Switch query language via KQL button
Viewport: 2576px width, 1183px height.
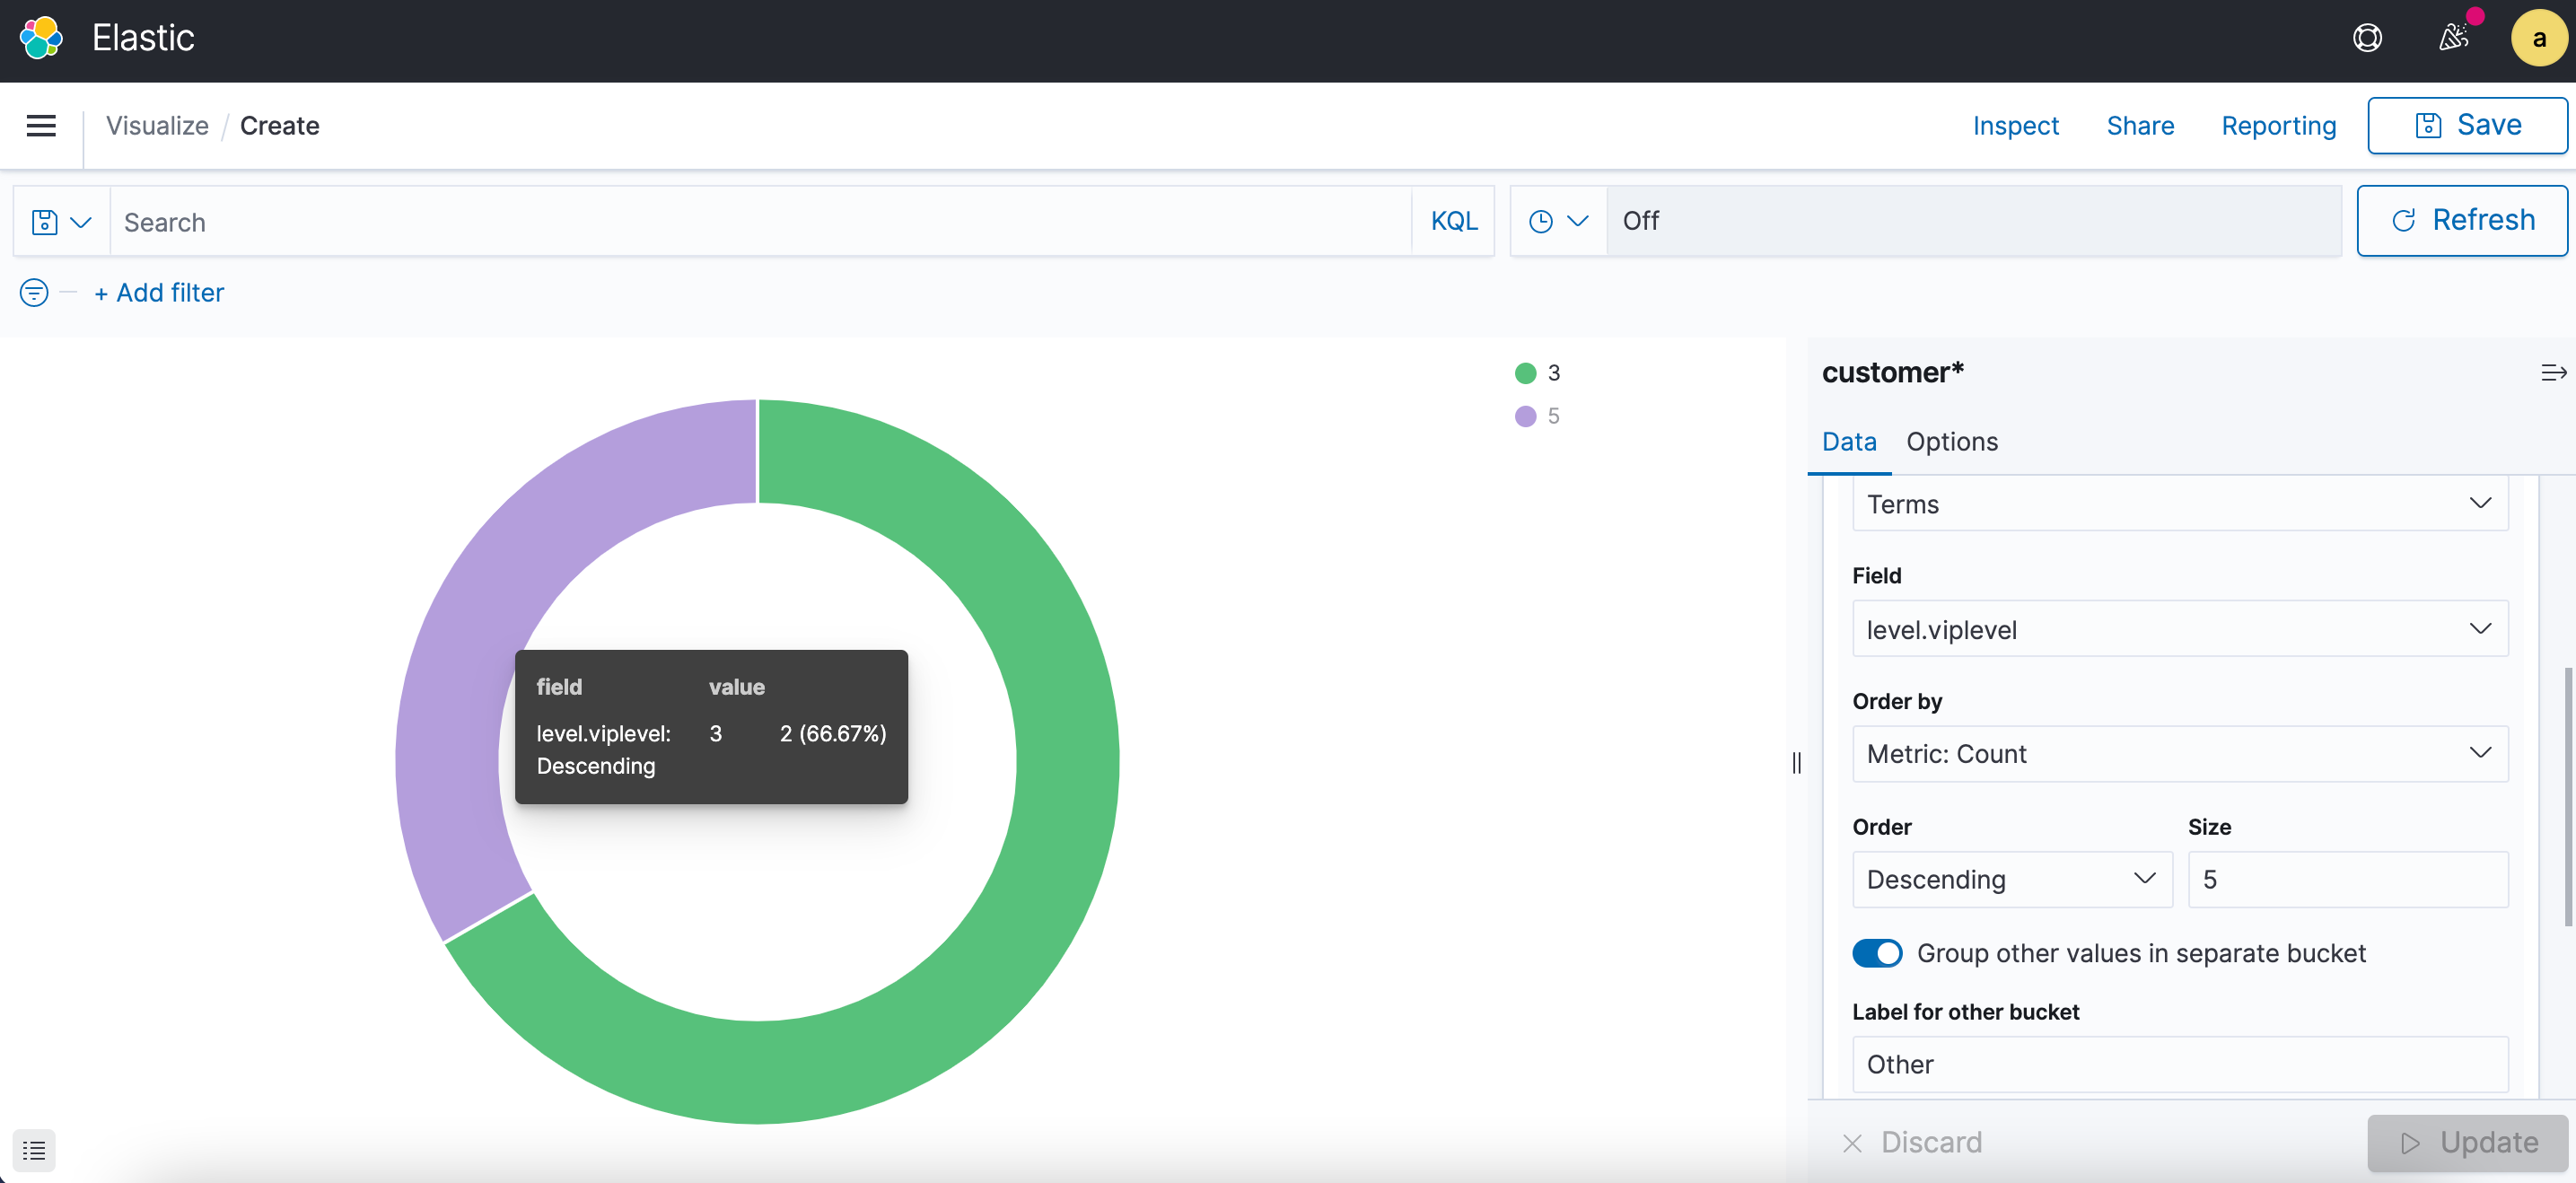click(x=1453, y=221)
